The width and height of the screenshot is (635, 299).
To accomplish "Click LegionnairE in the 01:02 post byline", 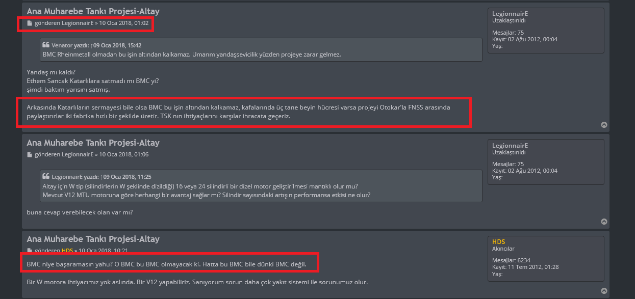I will [x=78, y=23].
